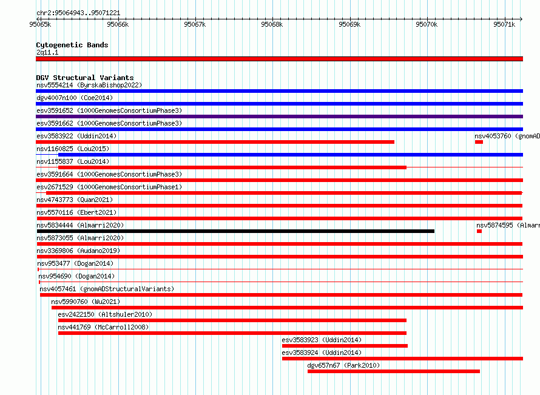Screen dimensions: 540x395
Task: Select the red bar under esv2671529
Action: [x=284, y=193]
